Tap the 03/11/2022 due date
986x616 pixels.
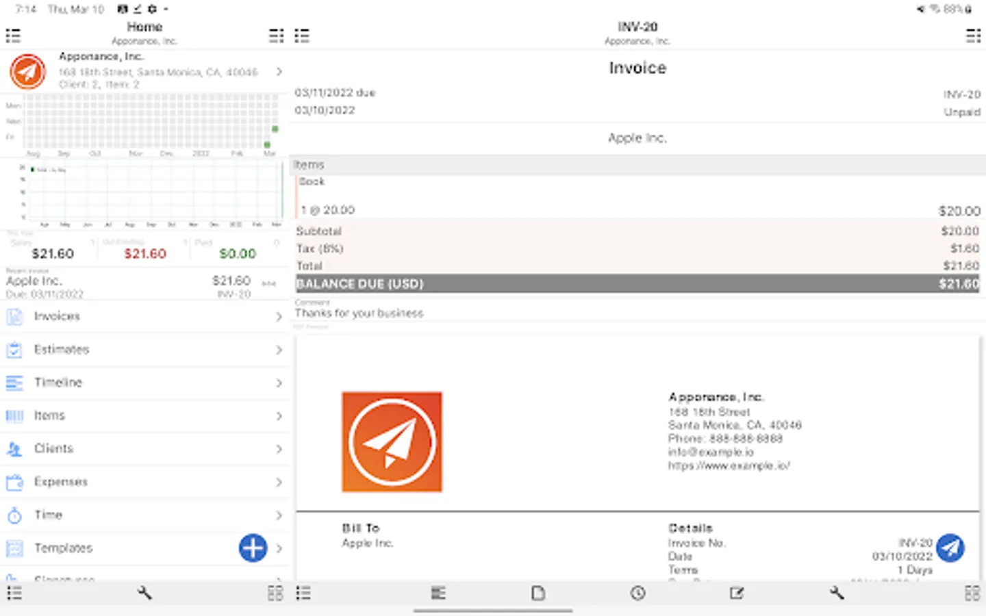click(335, 93)
